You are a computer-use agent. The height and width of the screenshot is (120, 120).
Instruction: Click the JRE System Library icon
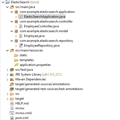tap(12, 74)
